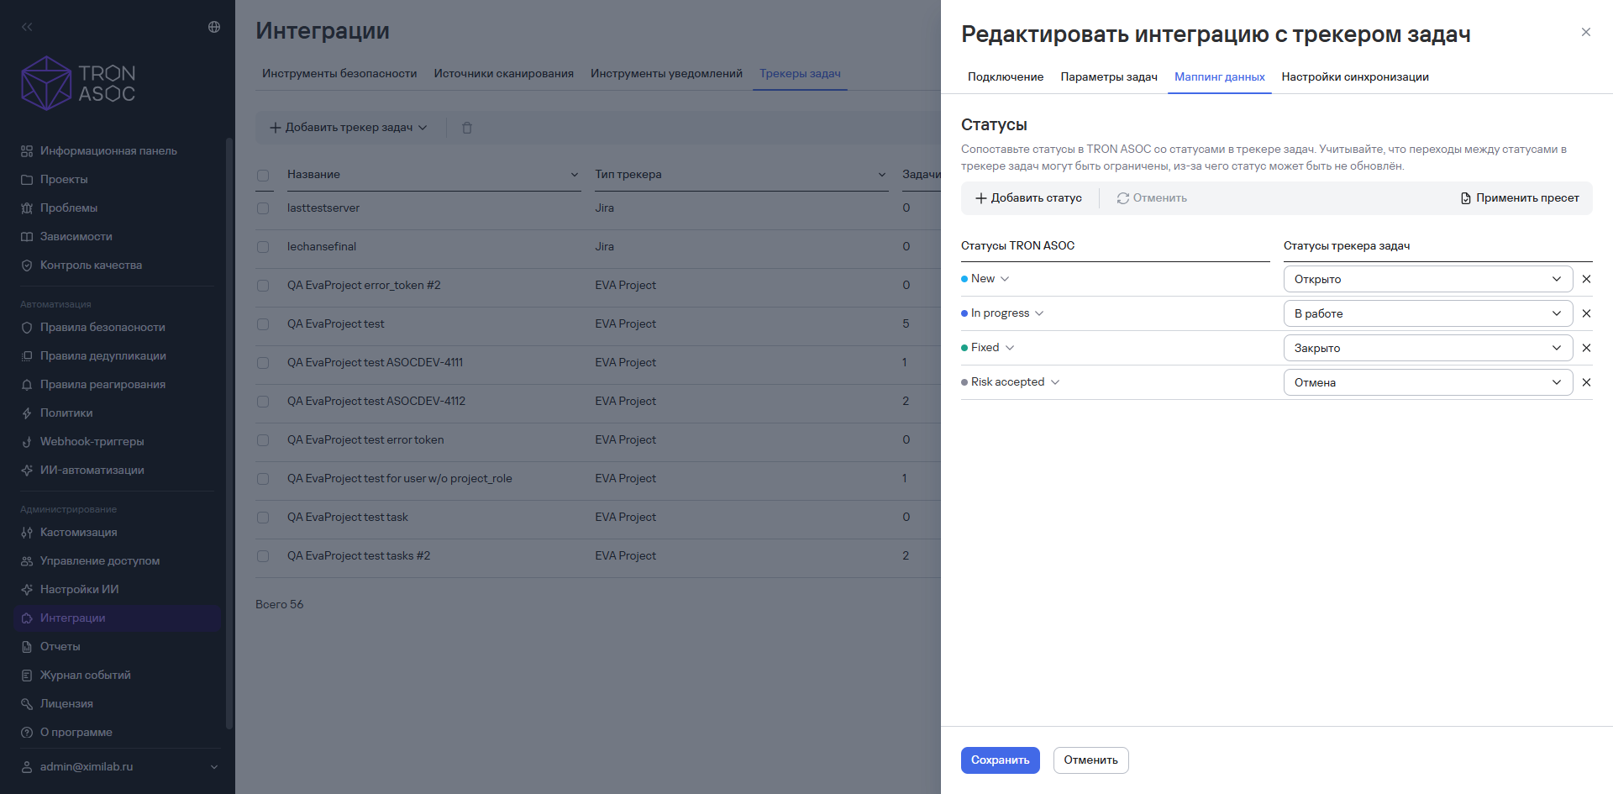Image resolution: width=1613 pixels, height=794 pixels.
Task: Toggle the select-all checkbox in table header
Action: point(263,176)
